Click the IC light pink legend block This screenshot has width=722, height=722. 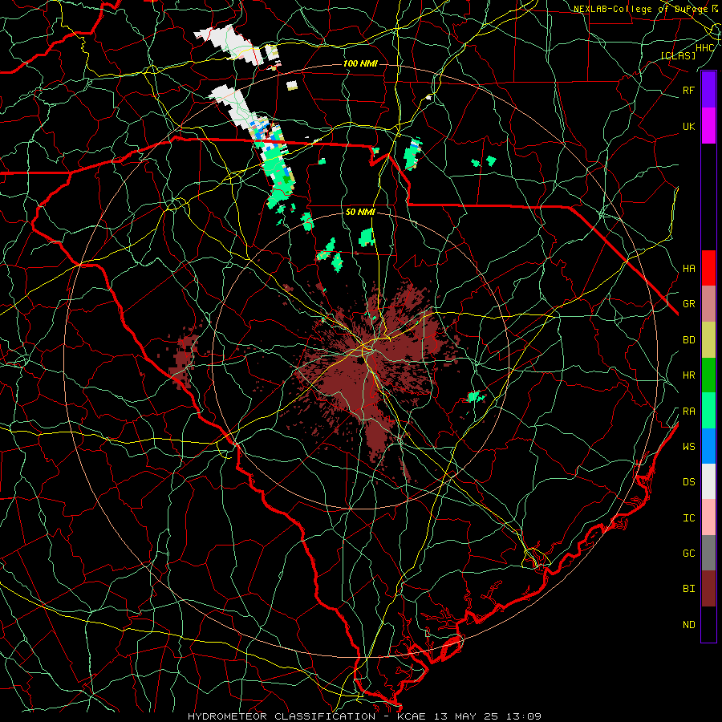tap(708, 517)
